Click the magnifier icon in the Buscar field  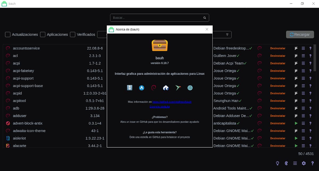[205, 18]
